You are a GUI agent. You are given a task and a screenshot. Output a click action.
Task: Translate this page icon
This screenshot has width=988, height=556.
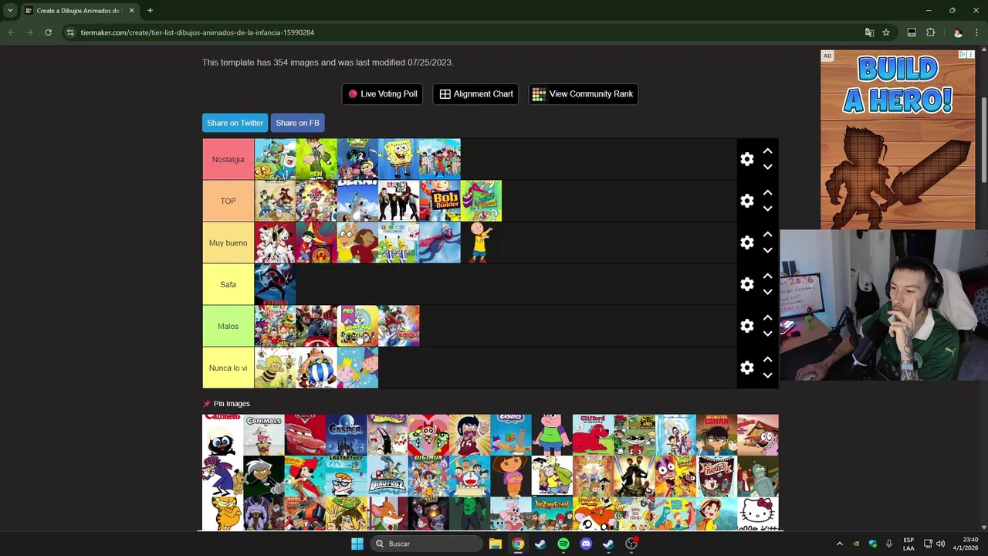[869, 32]
